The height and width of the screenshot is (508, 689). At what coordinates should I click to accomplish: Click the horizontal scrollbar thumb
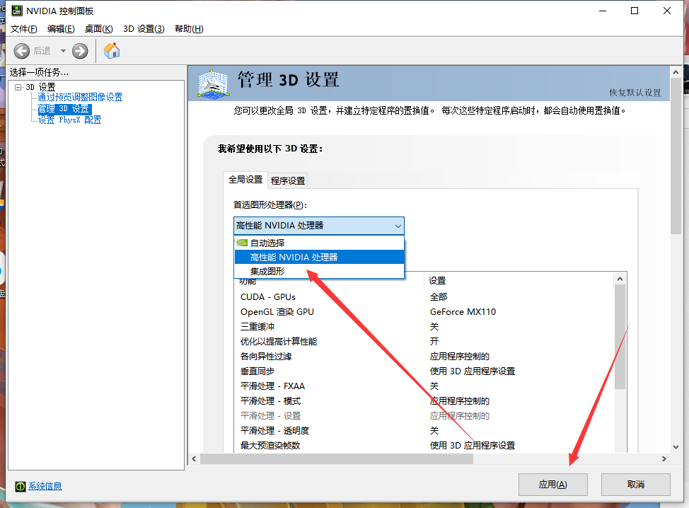[x=337, y=458]
